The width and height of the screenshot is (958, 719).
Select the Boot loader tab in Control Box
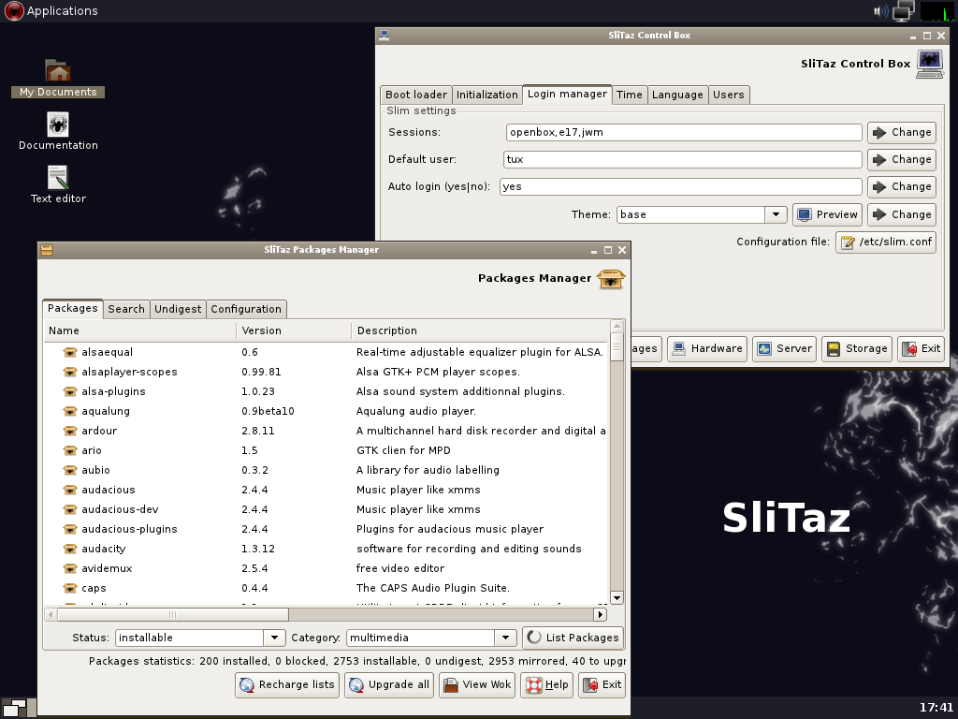[x=416, y=95]
